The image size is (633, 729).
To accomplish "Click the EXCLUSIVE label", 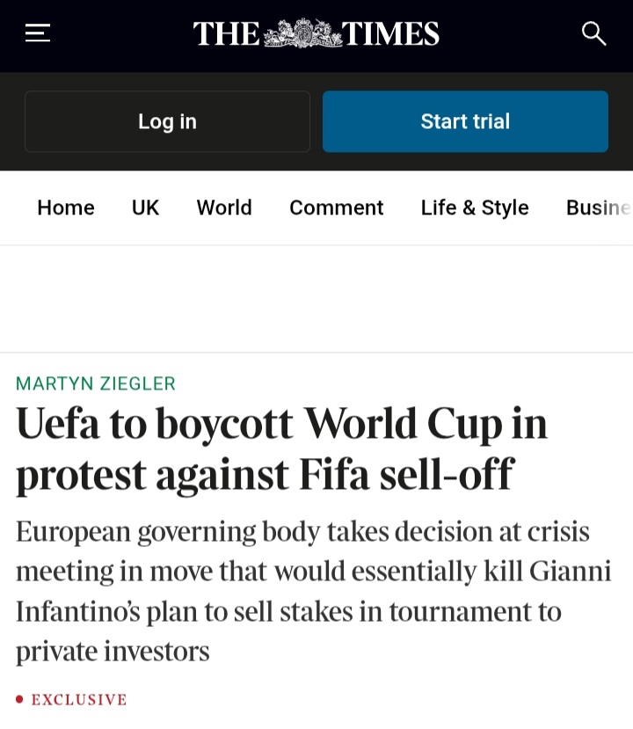I will click(x=79, y=699).
